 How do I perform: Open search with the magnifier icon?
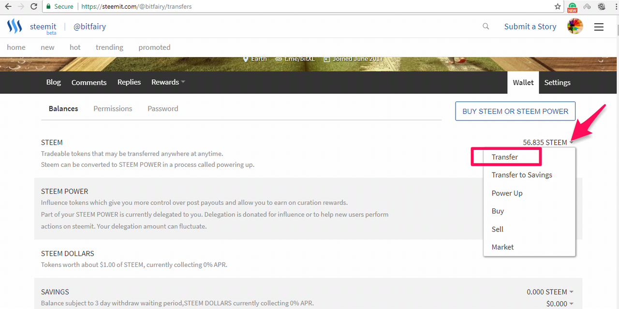tap(486, 27)
